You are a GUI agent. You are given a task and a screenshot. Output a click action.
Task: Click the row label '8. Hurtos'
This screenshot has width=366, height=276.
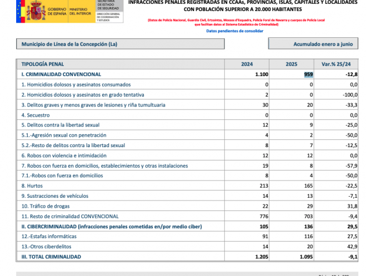coord(32,185)
